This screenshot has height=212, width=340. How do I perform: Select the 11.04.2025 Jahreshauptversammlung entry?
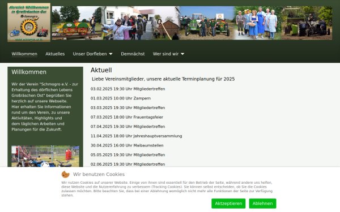[137, 136]
